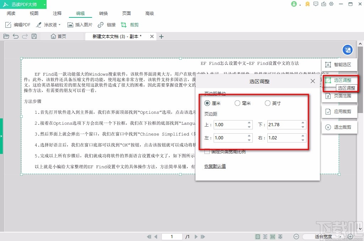This screenshot has height=241, width=364.
Task: Increase the 右 right margin value
Action: tap(303, 136)
